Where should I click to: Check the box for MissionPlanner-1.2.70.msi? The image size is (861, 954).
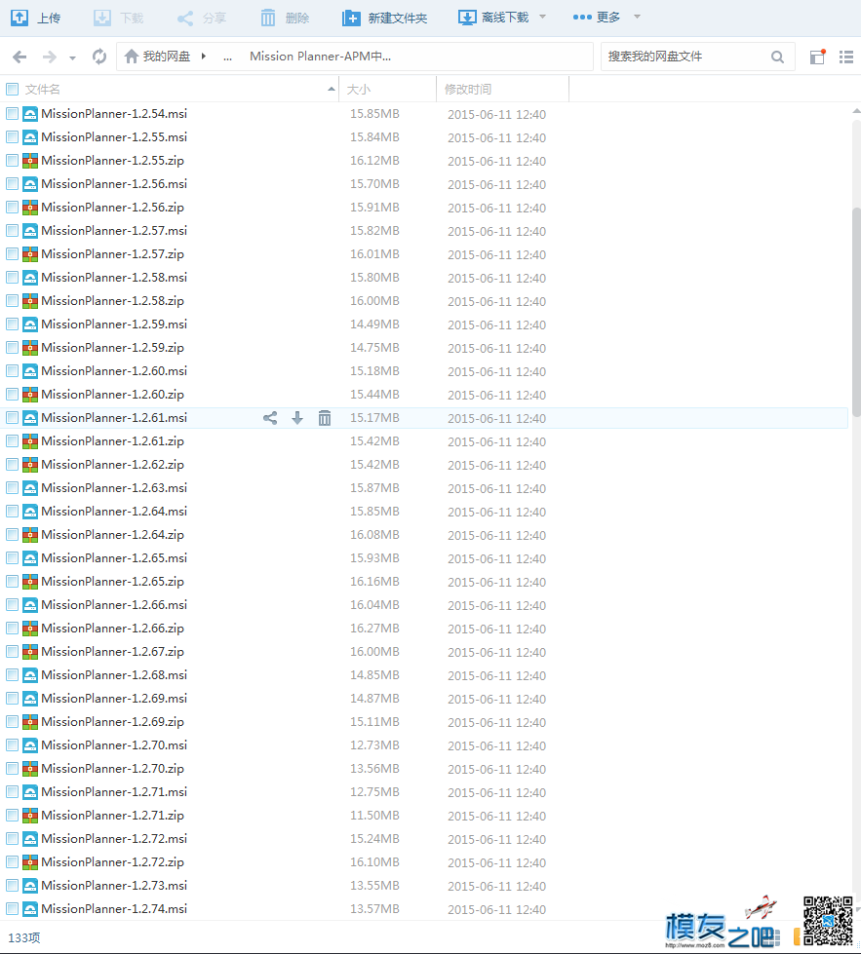tap(12, 745)
